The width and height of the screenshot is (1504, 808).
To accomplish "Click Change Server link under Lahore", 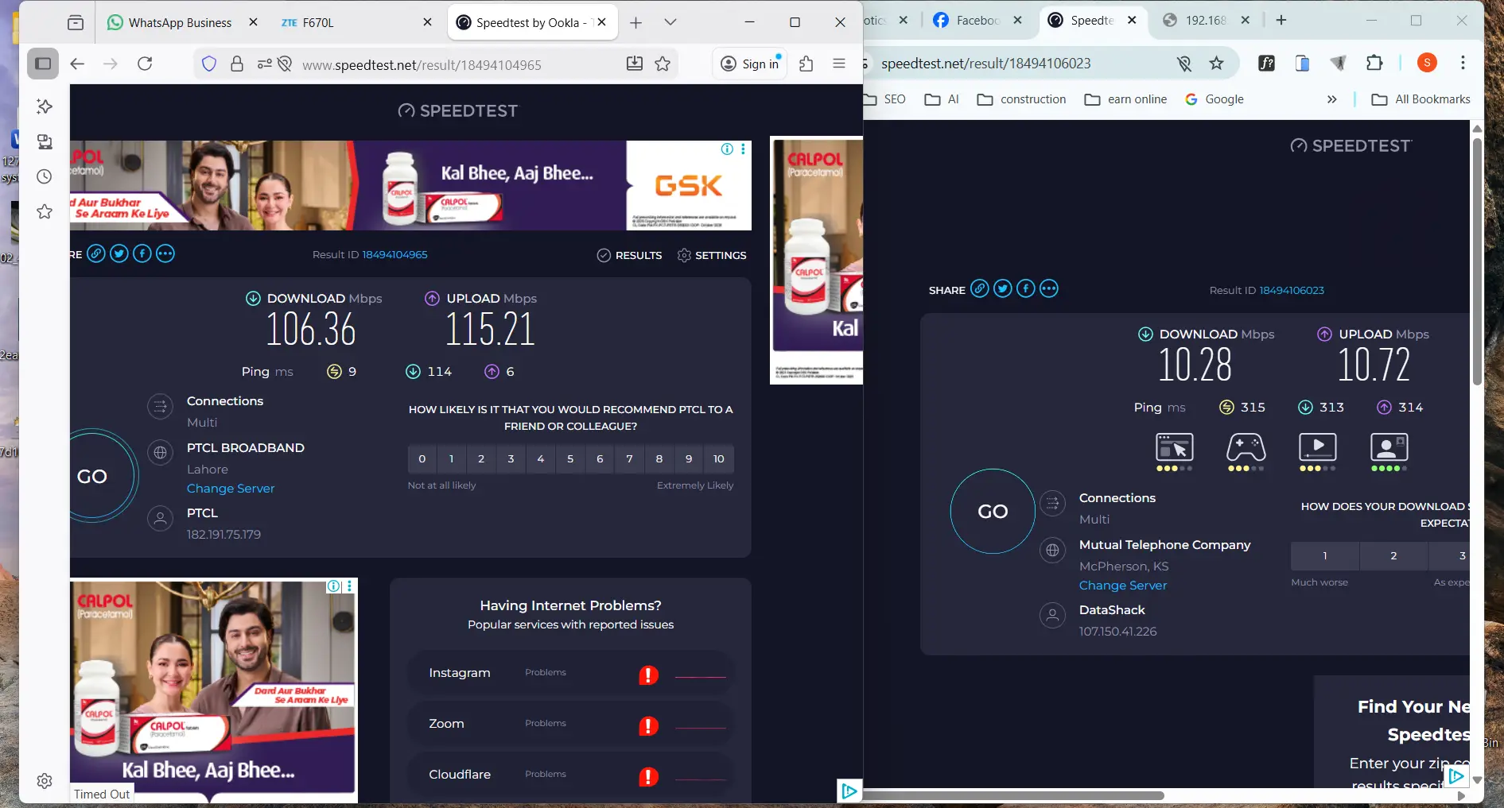I will pyautogui.click(x=231, y=489).
